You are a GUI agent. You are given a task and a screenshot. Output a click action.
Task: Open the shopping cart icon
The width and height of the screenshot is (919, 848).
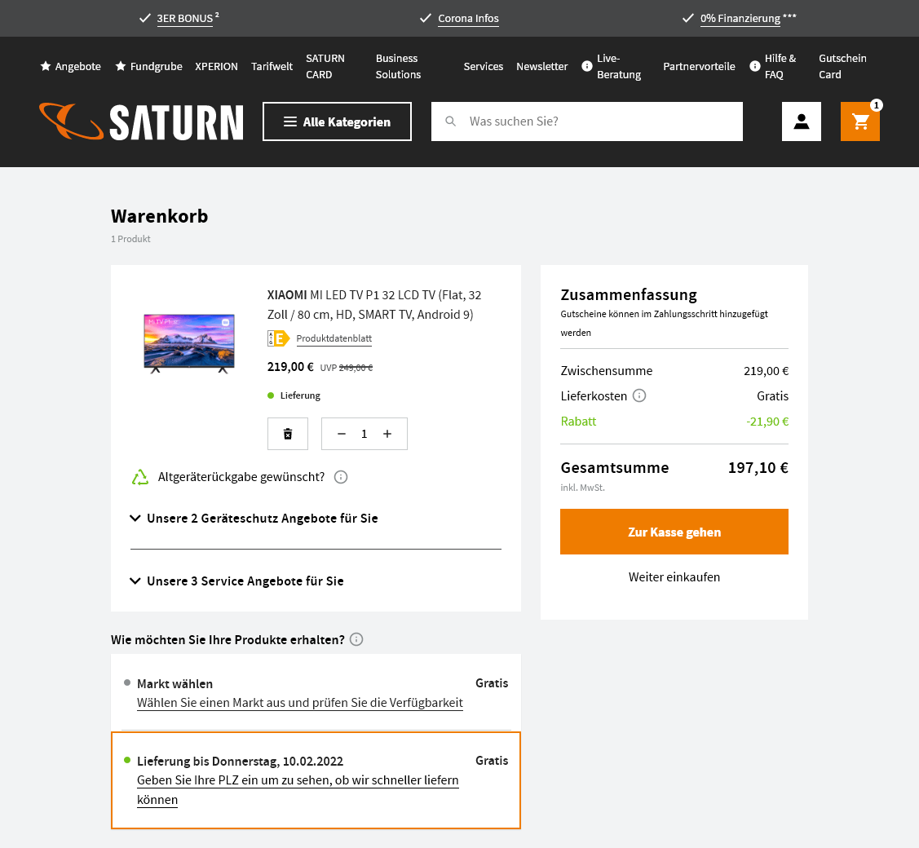point(860,121)
